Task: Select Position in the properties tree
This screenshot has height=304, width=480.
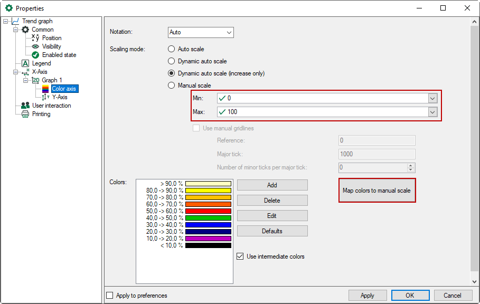Action: click(x=52, y=38)
